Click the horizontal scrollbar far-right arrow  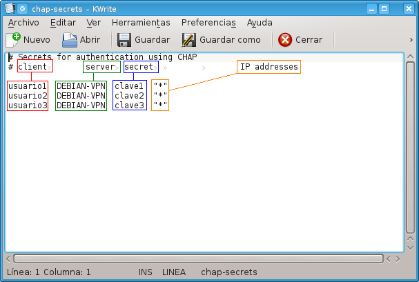tap(398, 259)
